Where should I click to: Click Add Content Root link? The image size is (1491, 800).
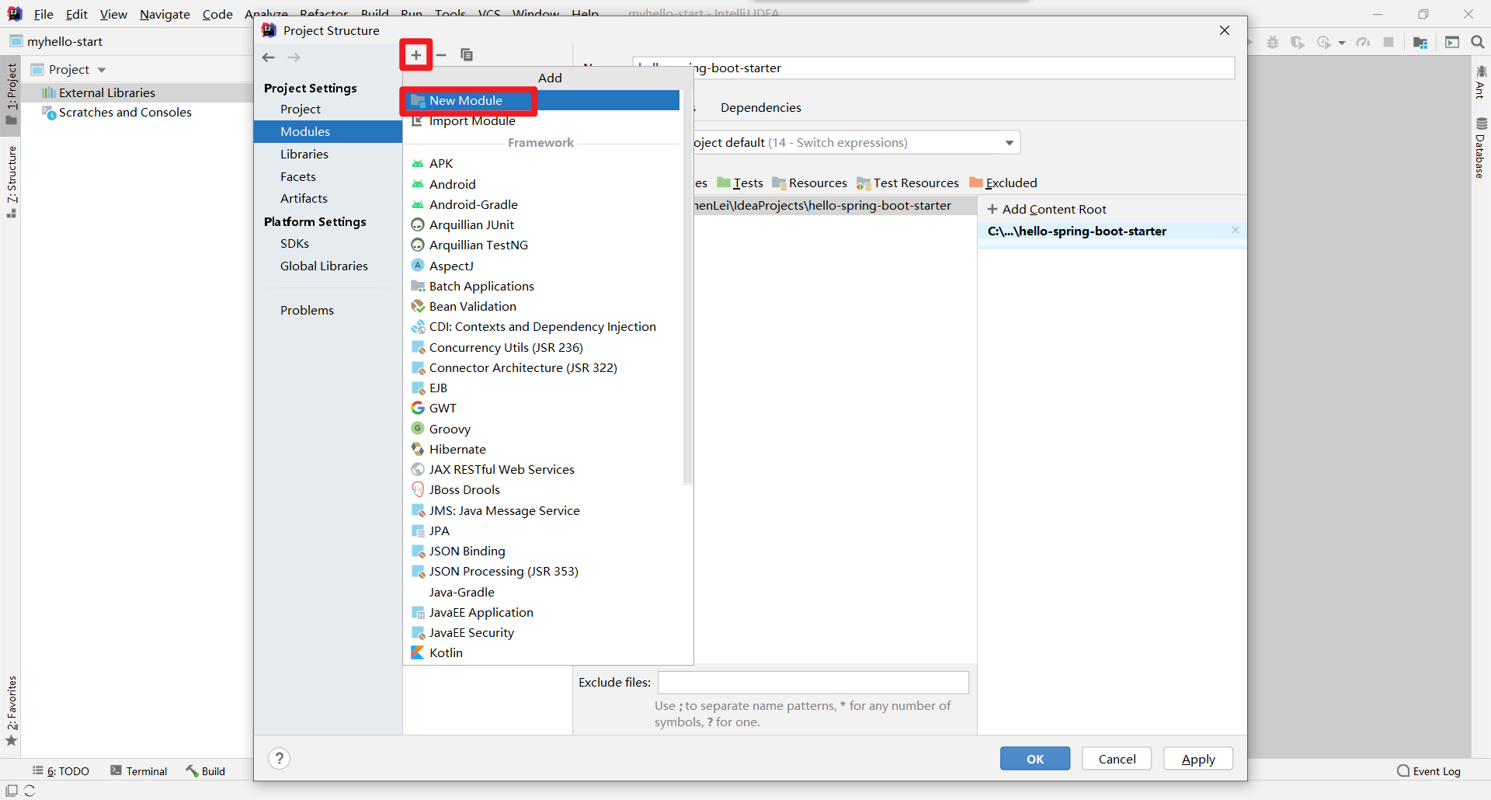coord(1047,209)
